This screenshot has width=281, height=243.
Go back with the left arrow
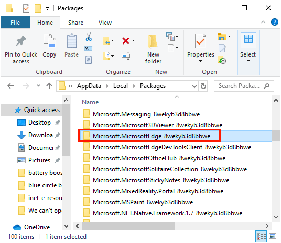pyautogui.click(x=10, y=86)
